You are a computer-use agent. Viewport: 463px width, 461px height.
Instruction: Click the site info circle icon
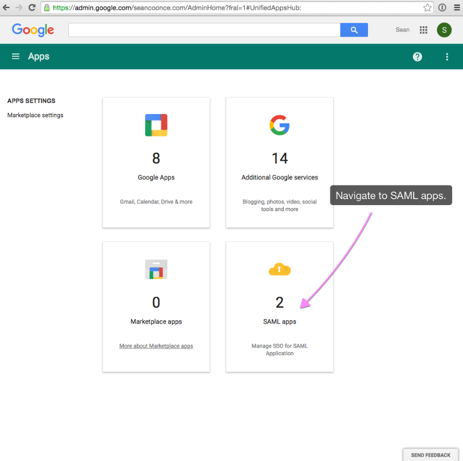click(x=442, y=8)
